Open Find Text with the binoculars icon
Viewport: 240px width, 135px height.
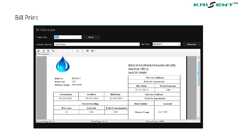(87, 51)
